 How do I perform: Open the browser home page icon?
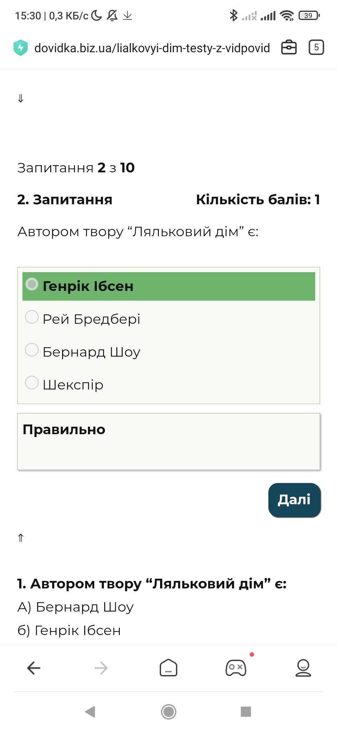(x=168, y=668)
